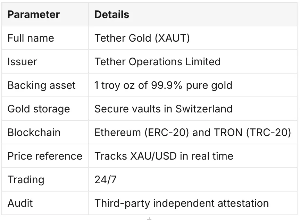Viewport: 300px width, 220px height.
Task: Select the Ethereum and TRON cell
Action: pos(193,132)
